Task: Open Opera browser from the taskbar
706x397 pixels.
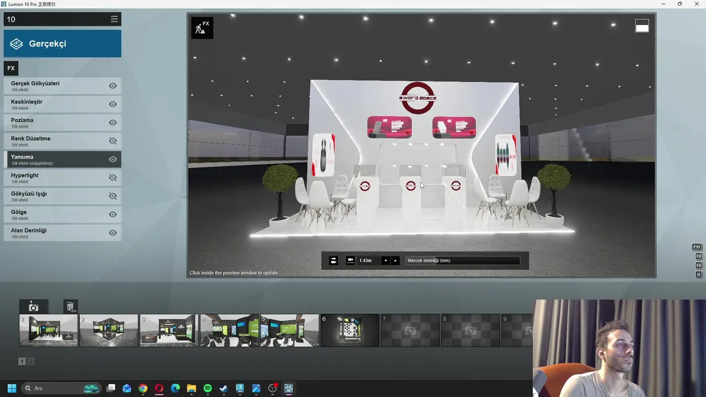Action: (x=159, y=388)
